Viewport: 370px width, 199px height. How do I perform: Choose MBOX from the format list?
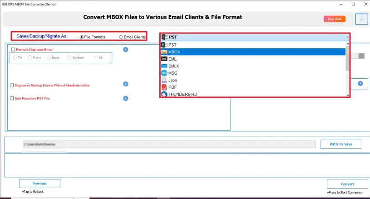(x=253, y=52)
